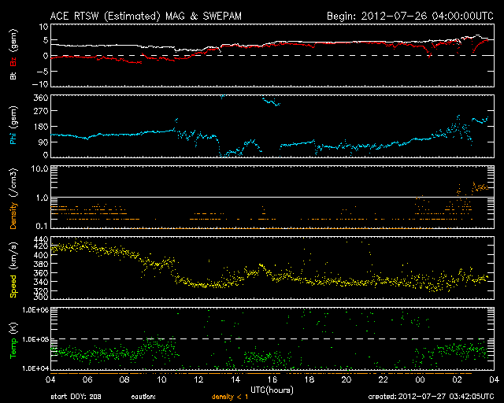Screen dimensions: 504x403
Task: Click the '02' hour tick label
Action: pyautogui.click(x=457, y=380)
